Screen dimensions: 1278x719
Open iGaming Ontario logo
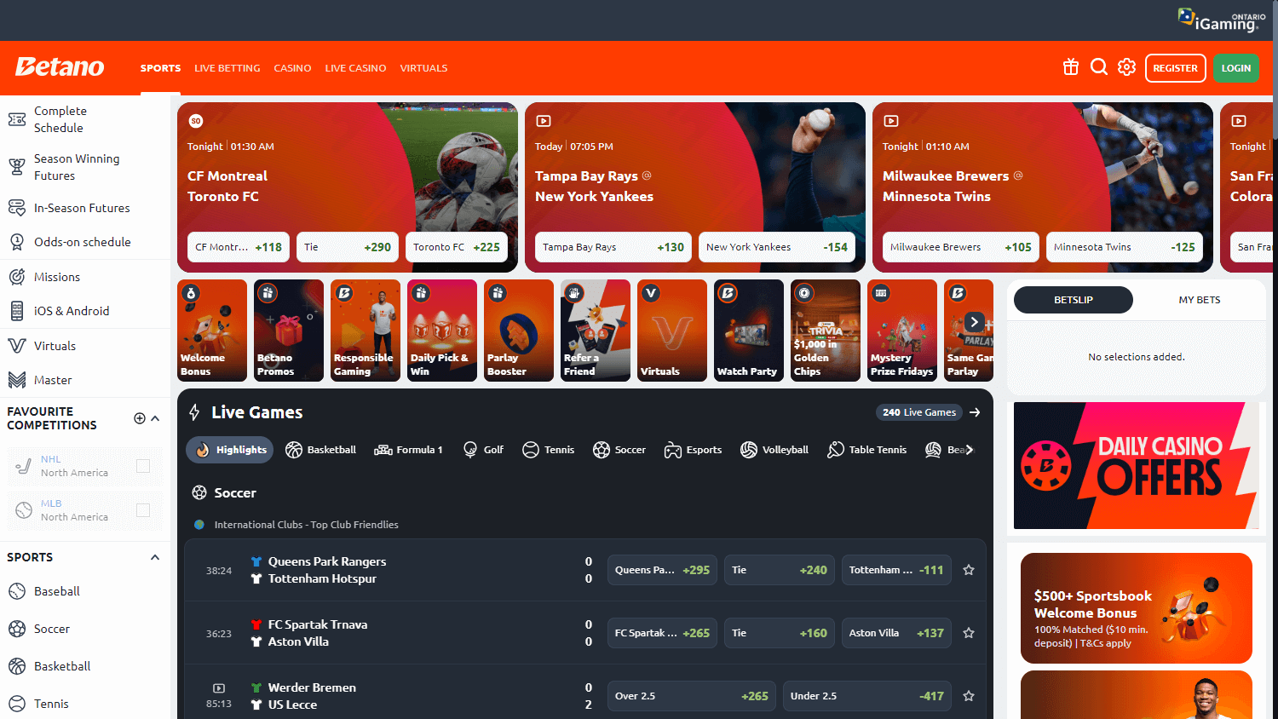pyautogui.click(x=1222, y=19)
